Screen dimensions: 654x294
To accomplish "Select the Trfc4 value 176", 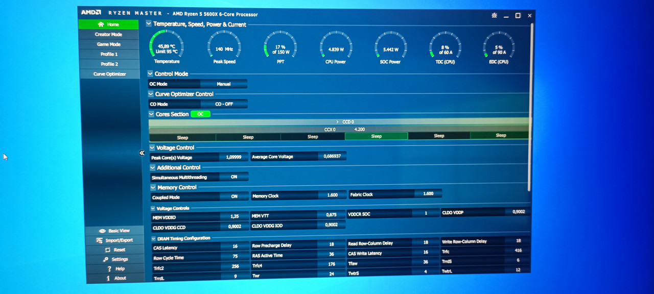I will pos(331,264).
